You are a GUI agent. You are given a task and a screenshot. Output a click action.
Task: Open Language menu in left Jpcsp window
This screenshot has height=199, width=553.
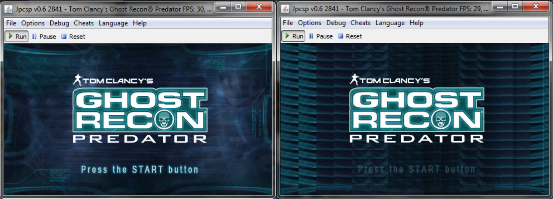(113, 23)
